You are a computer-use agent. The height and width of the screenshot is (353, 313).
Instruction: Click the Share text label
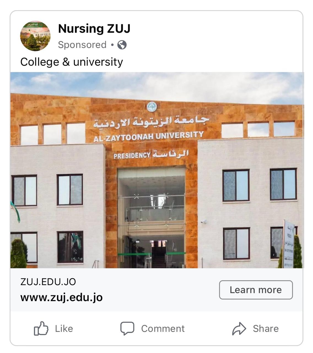pos(266,328)
